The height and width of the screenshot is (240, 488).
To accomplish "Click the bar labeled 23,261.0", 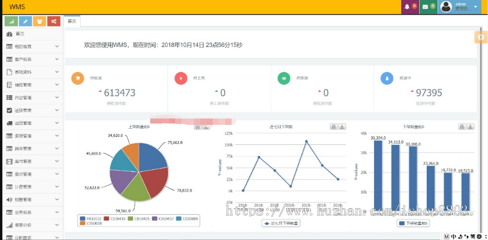I will (431, 188).
